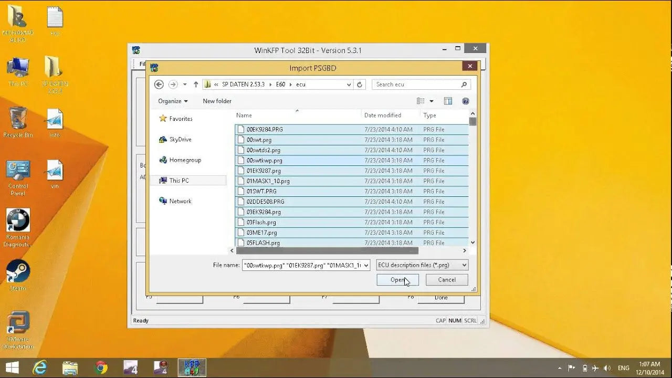Open the This PC desktop icon

tap(18, 72)
